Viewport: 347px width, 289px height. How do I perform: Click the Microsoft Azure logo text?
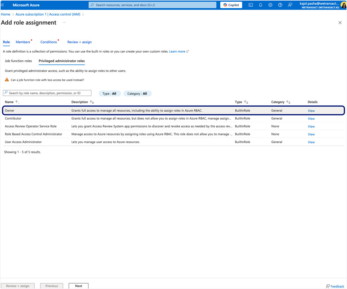(26, 5)
